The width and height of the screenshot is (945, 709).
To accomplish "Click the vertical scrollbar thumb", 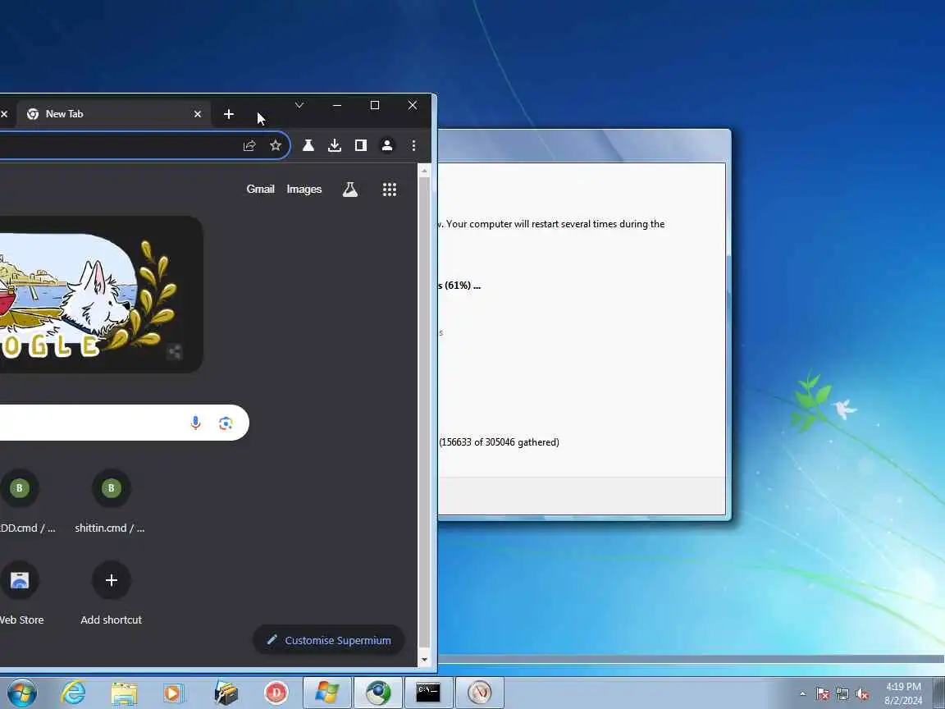I will pyautogui.click(x=424, y=413).
